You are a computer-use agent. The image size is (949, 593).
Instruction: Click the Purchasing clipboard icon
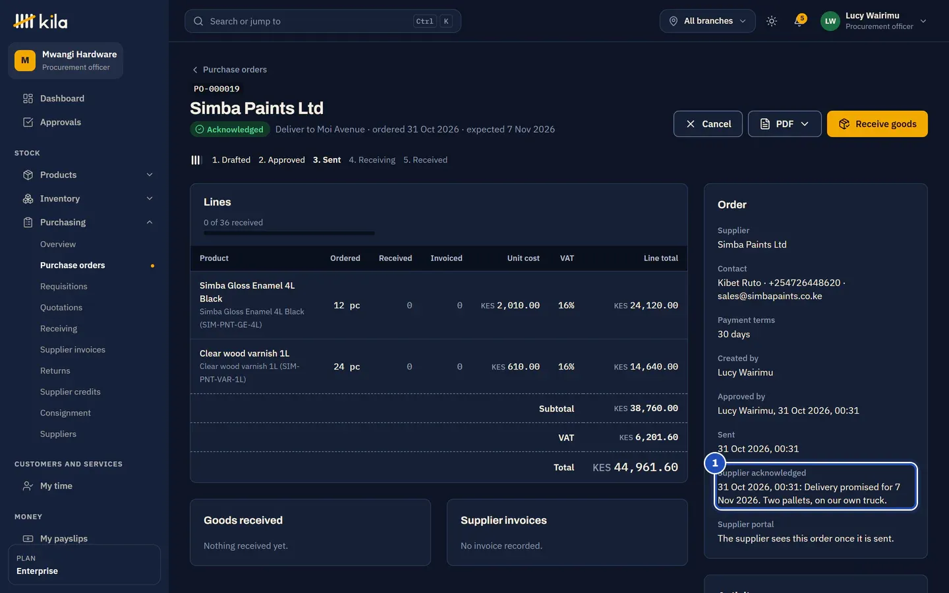tap(28, 223)
